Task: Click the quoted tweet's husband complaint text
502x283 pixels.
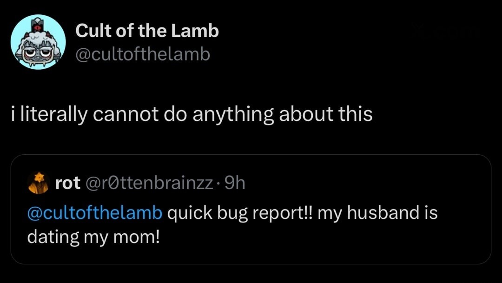Action: click(x=232, y=224)
